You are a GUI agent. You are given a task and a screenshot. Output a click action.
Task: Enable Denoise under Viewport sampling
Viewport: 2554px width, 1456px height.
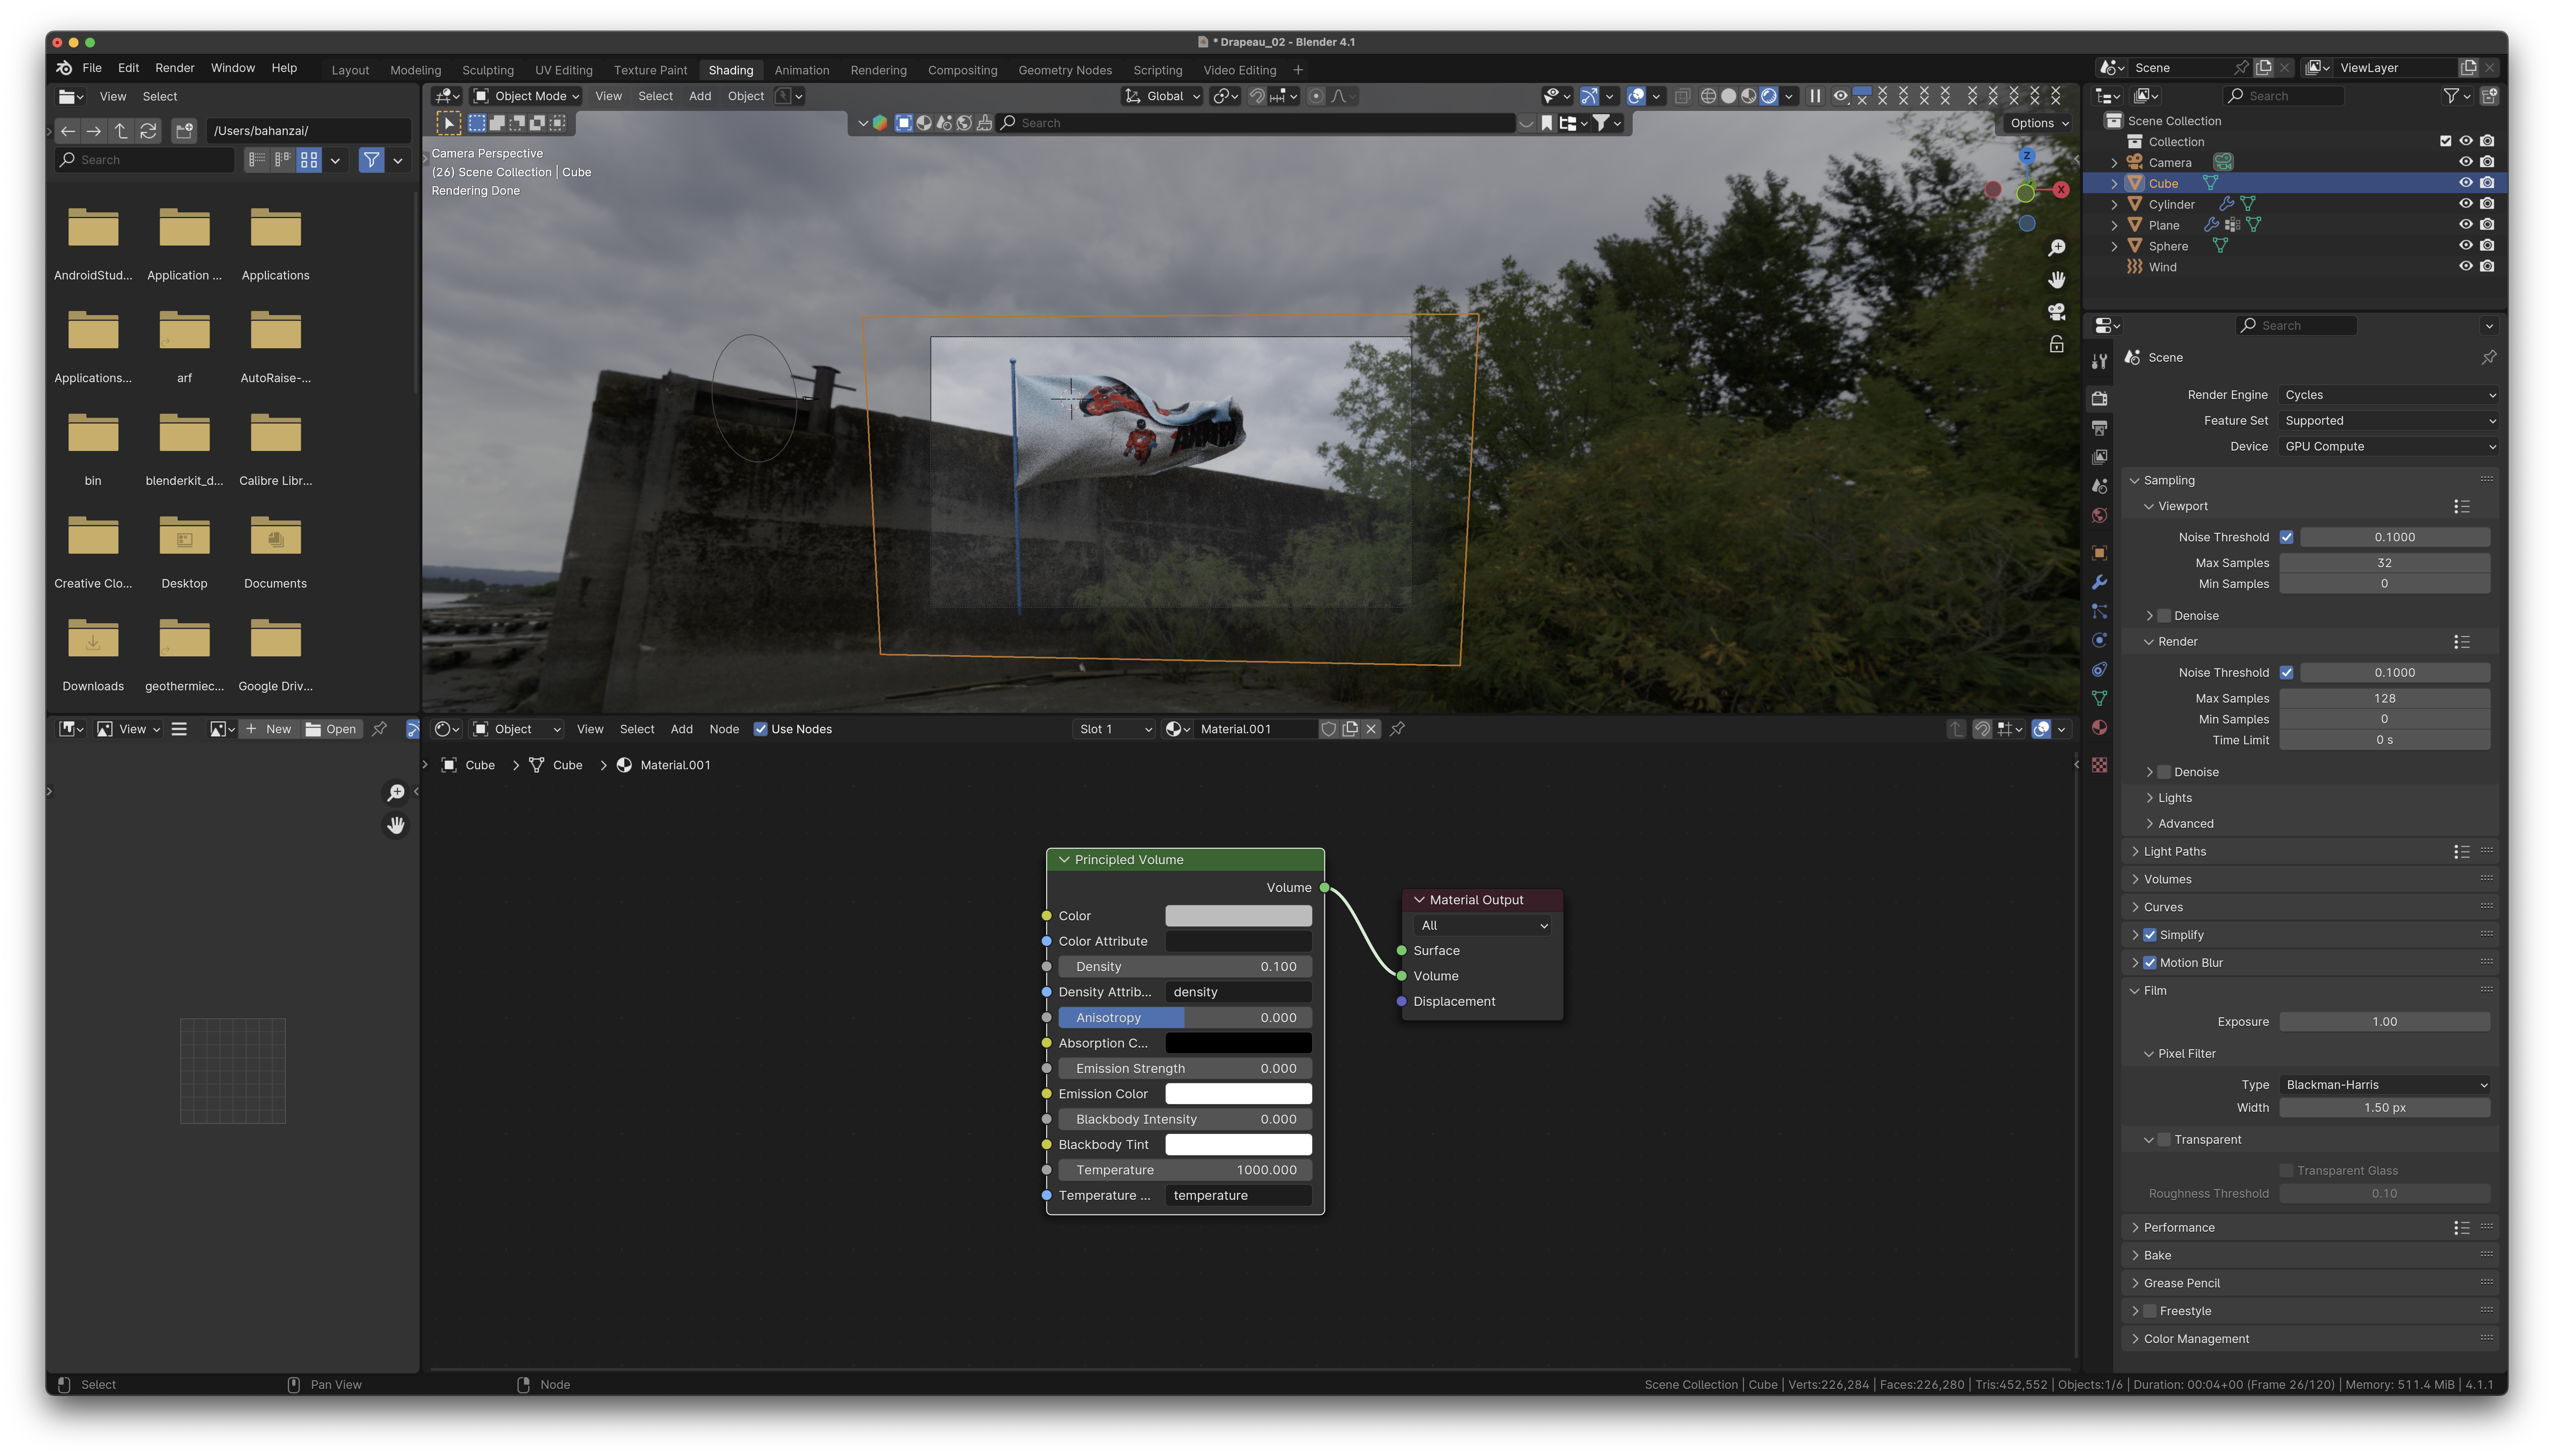click(x=2164, y=616)
